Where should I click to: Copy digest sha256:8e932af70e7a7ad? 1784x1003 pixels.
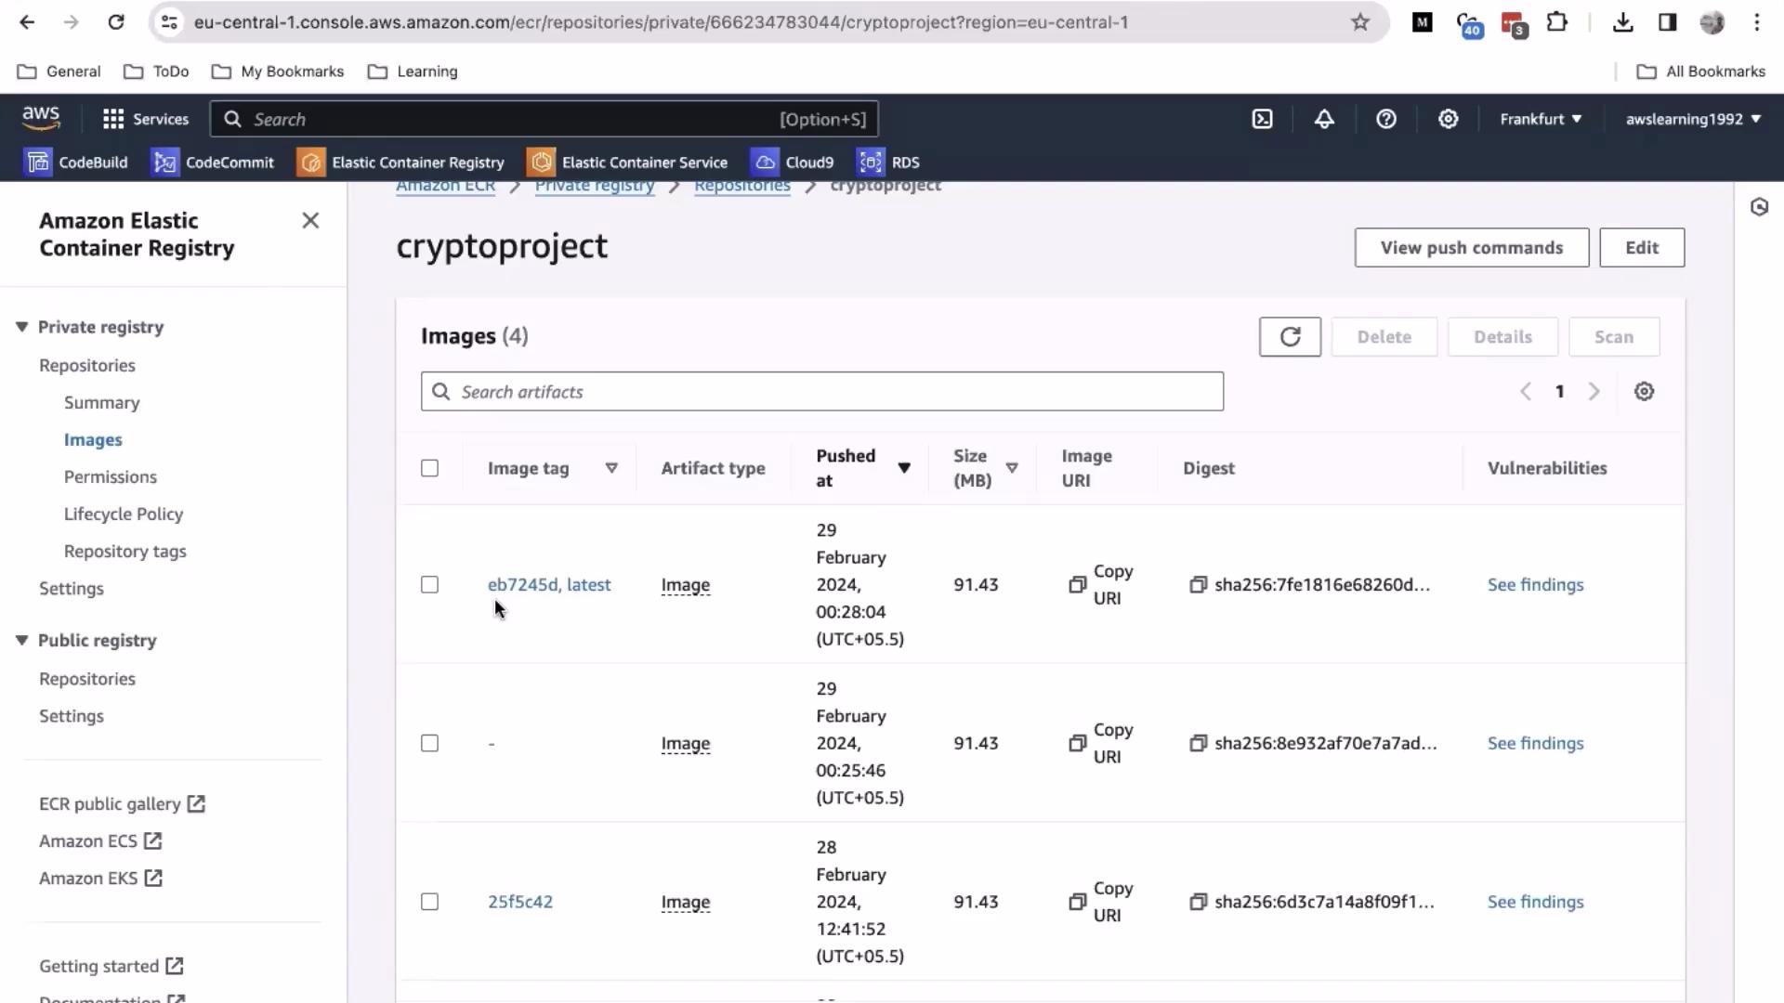point(1198,744)
